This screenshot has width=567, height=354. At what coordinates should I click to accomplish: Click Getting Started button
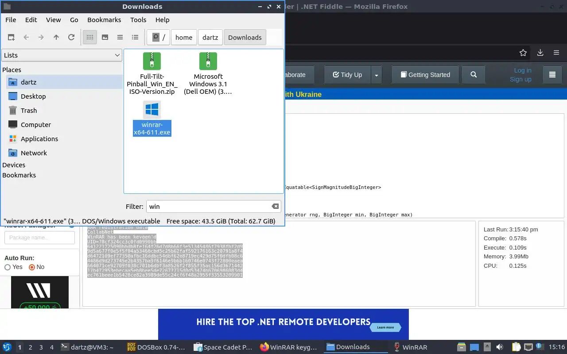(x=425, y=75)
